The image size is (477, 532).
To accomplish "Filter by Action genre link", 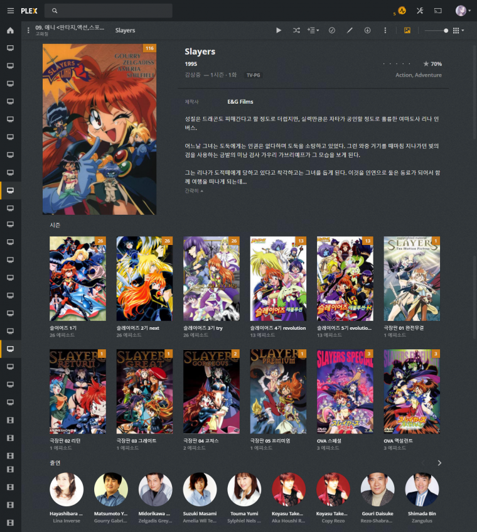I will pyautogui.click(x=404, y=75).
